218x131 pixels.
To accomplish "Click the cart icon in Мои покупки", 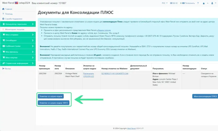I will (4, 57).
